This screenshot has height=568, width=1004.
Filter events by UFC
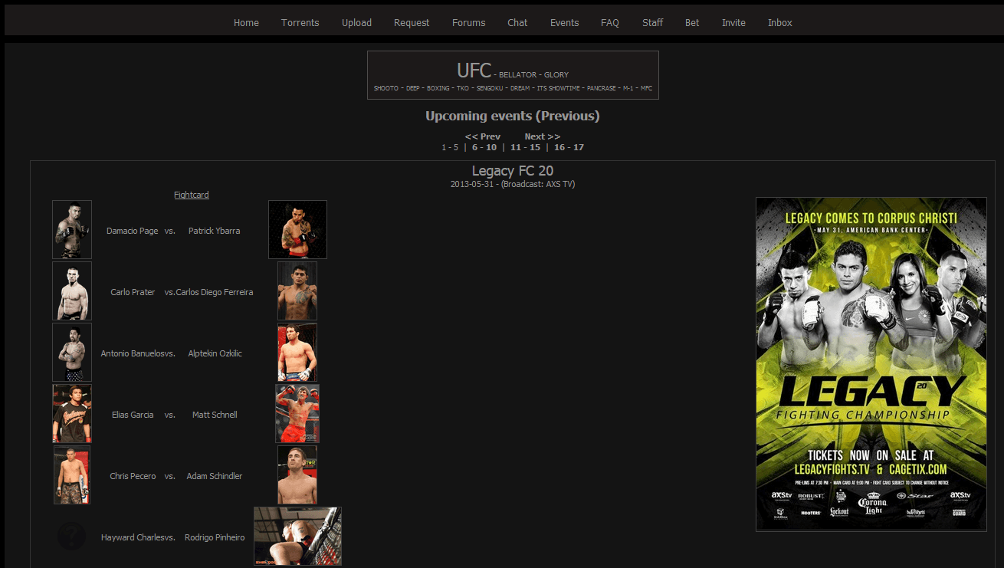pos(474,71)
